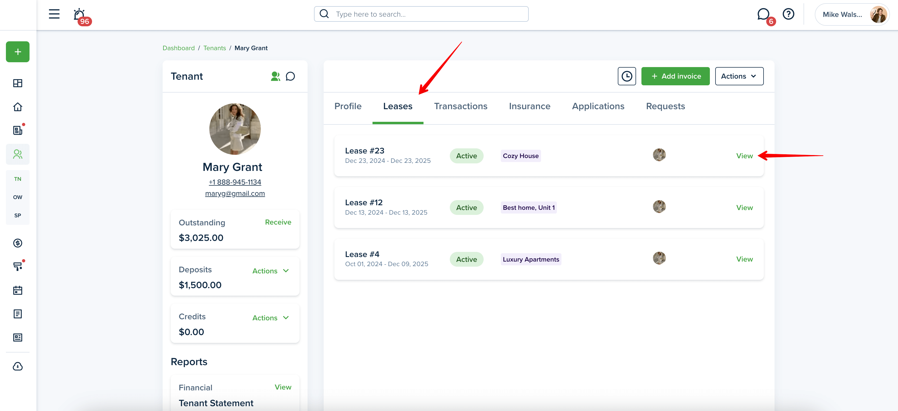View the Financial Tenant Statement report
This screenshot has width=898, height=411.
coord(283,387)
